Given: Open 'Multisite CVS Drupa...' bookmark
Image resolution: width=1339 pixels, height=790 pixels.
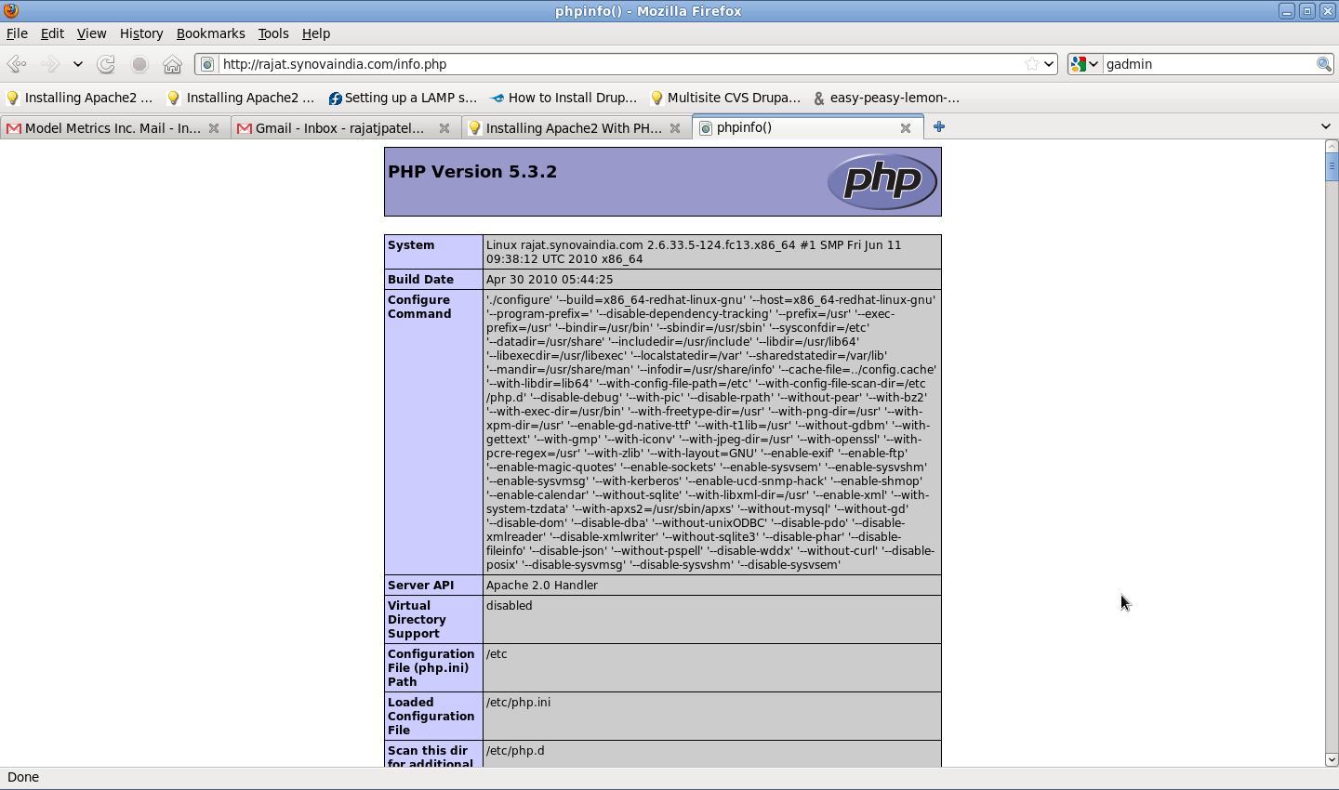Looking at the screenshot, I should pos(725,98).
